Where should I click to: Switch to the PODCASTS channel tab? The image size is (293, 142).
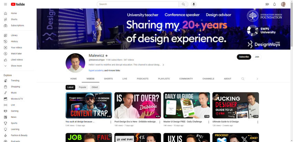143,79
